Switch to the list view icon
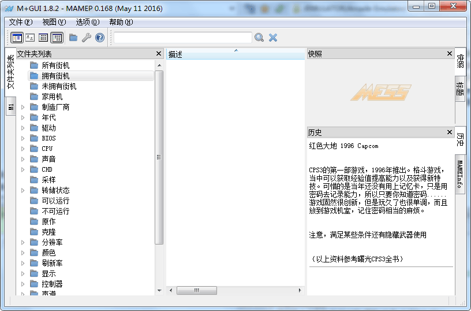471x311 pixels. (43, 38)
